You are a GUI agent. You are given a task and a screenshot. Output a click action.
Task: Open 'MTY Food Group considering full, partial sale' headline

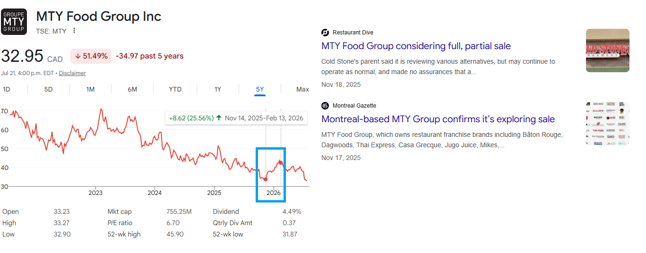[x=416, y=46]
